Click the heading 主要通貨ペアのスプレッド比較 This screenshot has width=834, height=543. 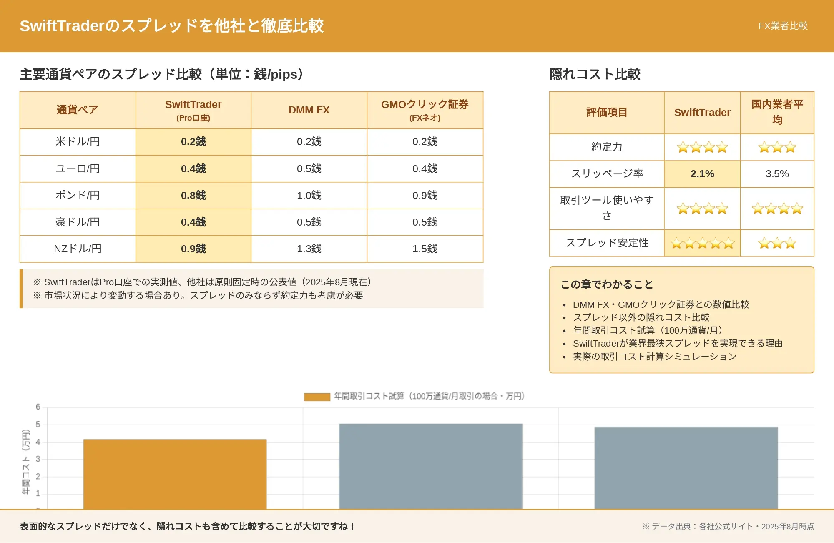(162, 74)
